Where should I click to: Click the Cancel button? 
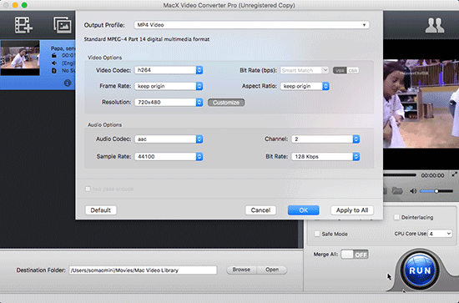(x=260, y=210)
